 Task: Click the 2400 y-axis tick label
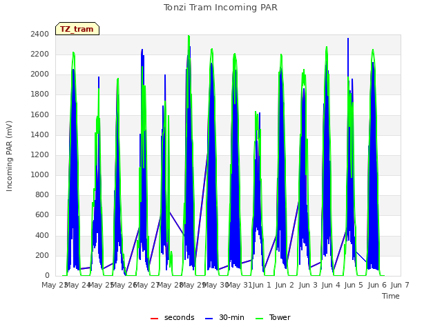point(40,34)
